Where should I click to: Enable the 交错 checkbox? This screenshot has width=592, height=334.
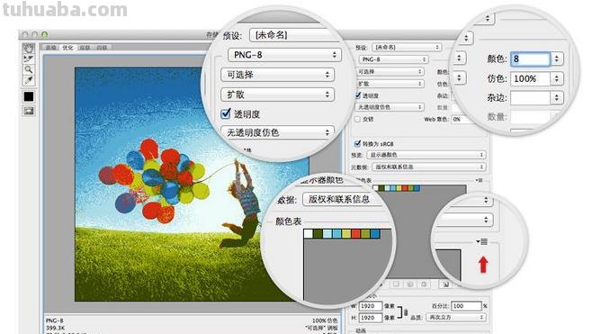click(x=357, y=119)
